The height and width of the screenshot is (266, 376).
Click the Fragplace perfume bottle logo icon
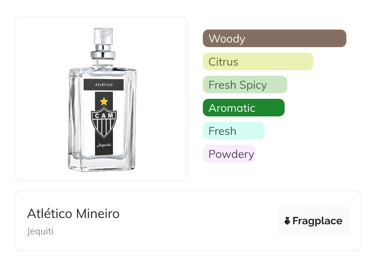pos(287,221)
